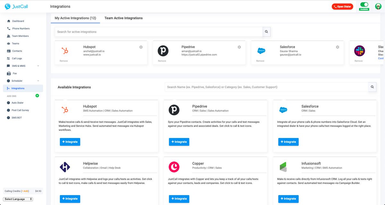The width and height of the screenshot is (385, 205).
Task: Click the Add calling credits link
Action: [25, 191]
